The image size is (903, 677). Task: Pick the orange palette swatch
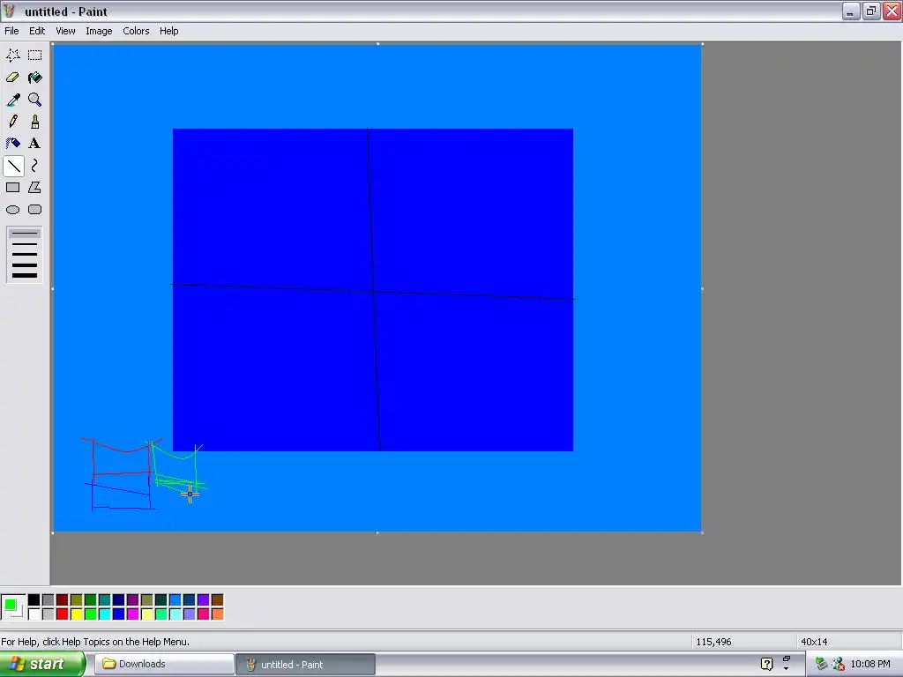tap(217, 614)
